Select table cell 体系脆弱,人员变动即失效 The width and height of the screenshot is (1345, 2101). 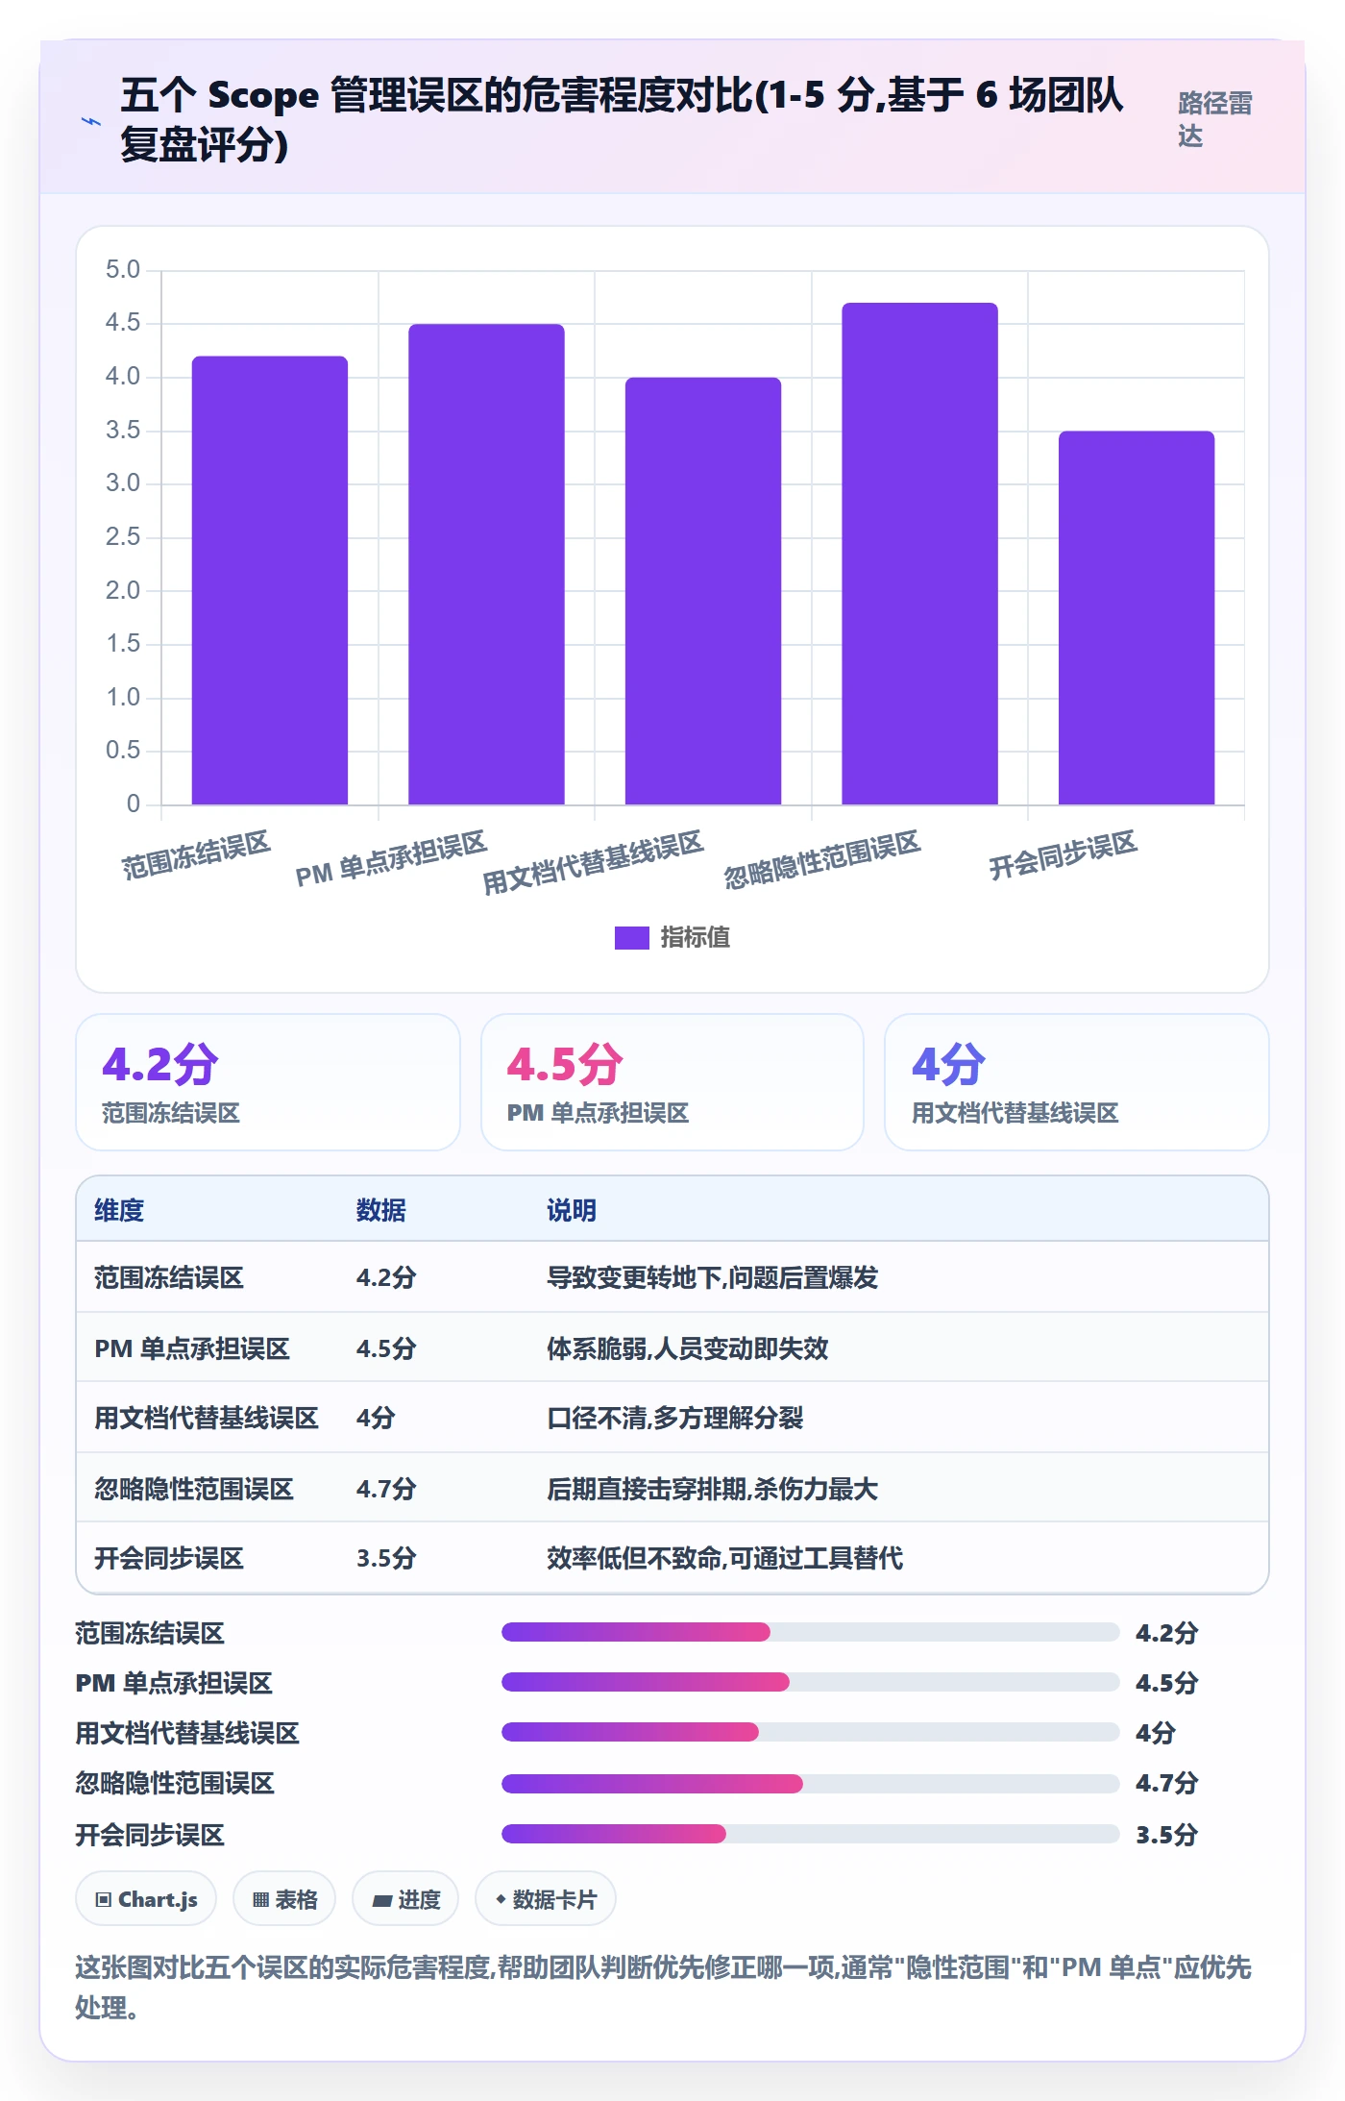coord(688,1348)
